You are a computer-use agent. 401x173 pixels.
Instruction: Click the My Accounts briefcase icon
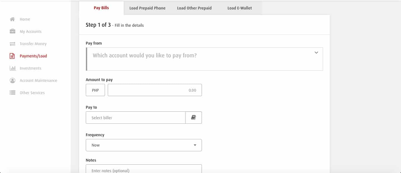pyautogui.click(x=13, y=31)
